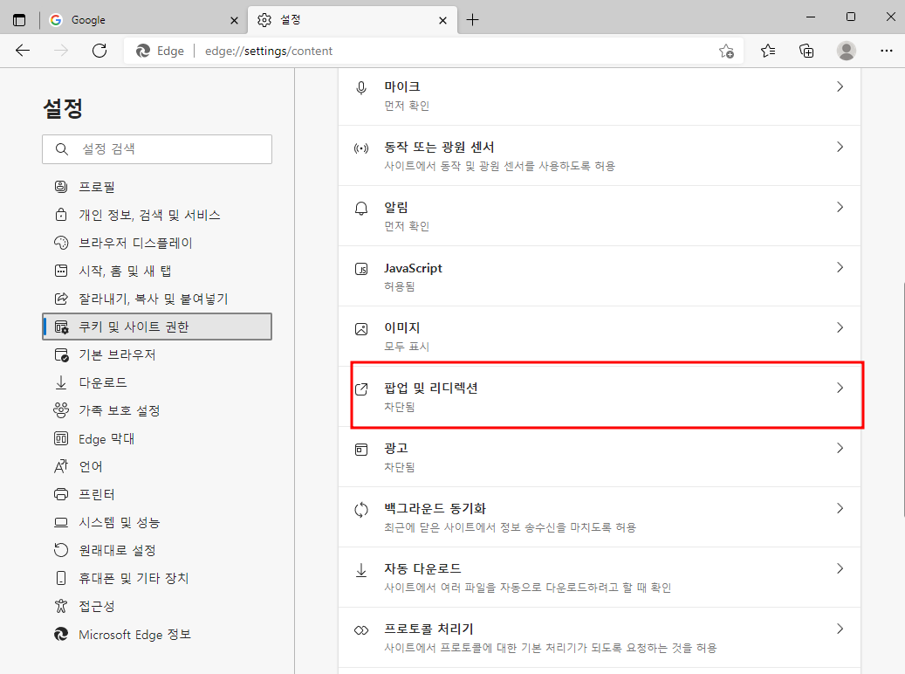Image resolution: width=905 pixels, height=674 pixels.
Task: Expand the 팝업 및 리디렉션 row chevron
Action: (840, 388)
